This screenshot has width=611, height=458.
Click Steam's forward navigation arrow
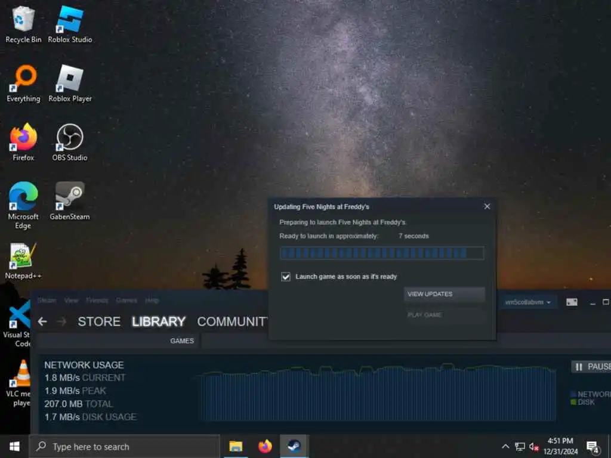tap(61, 321)
